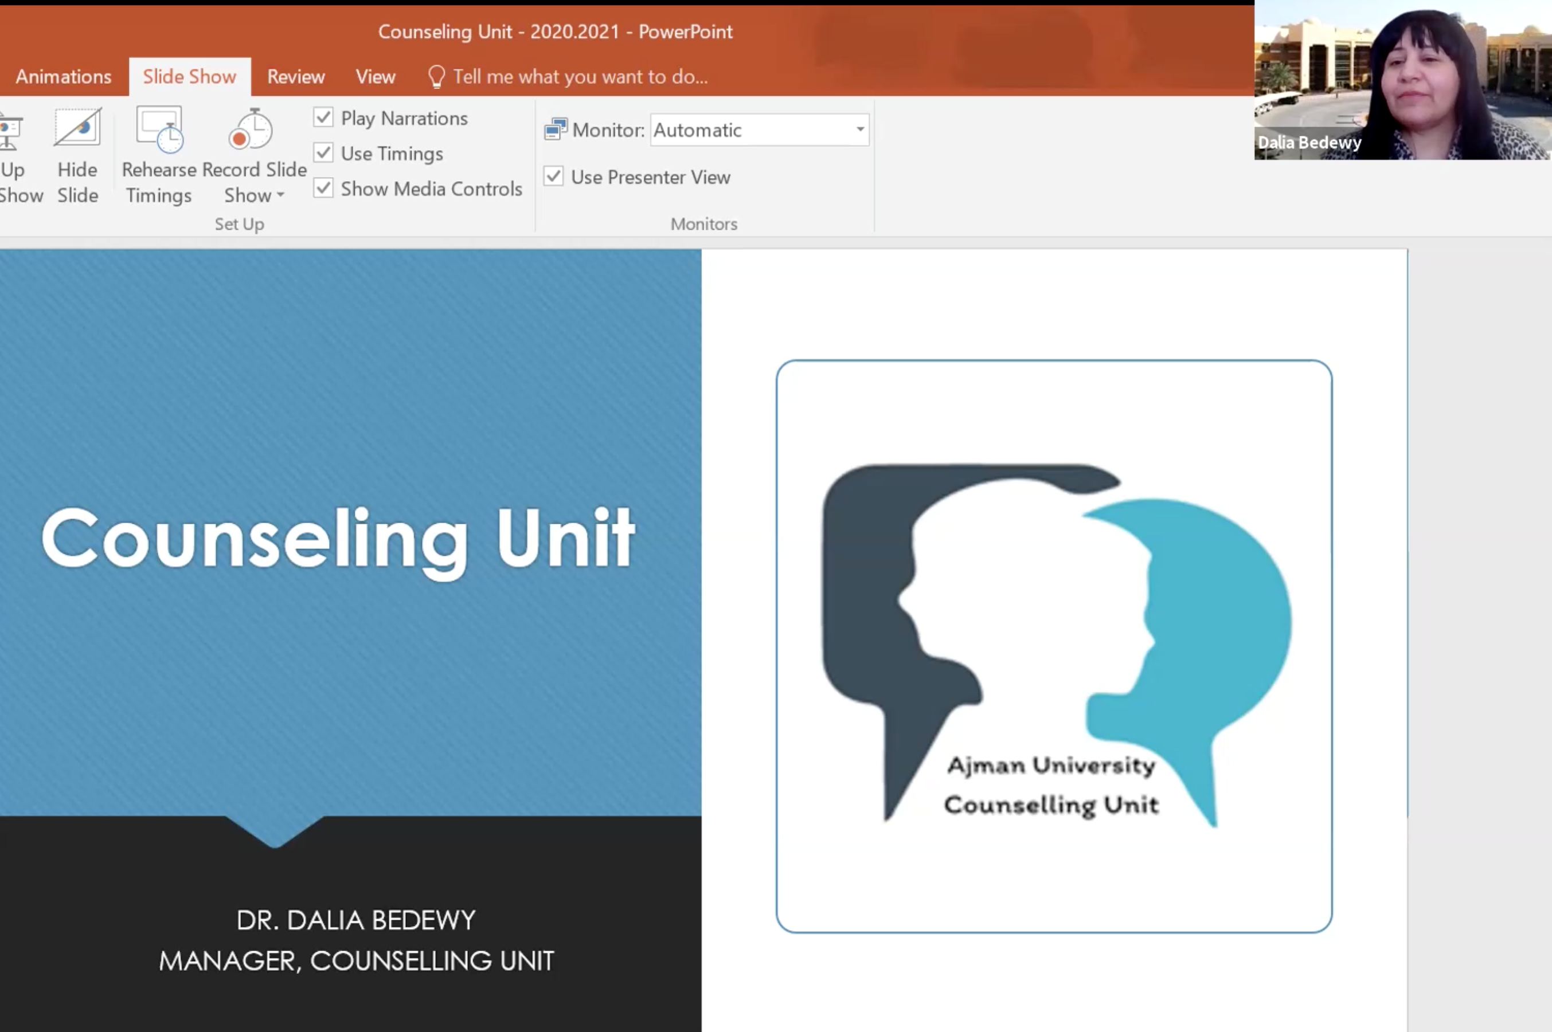Click the Hide Slide icon

(78, 128)
